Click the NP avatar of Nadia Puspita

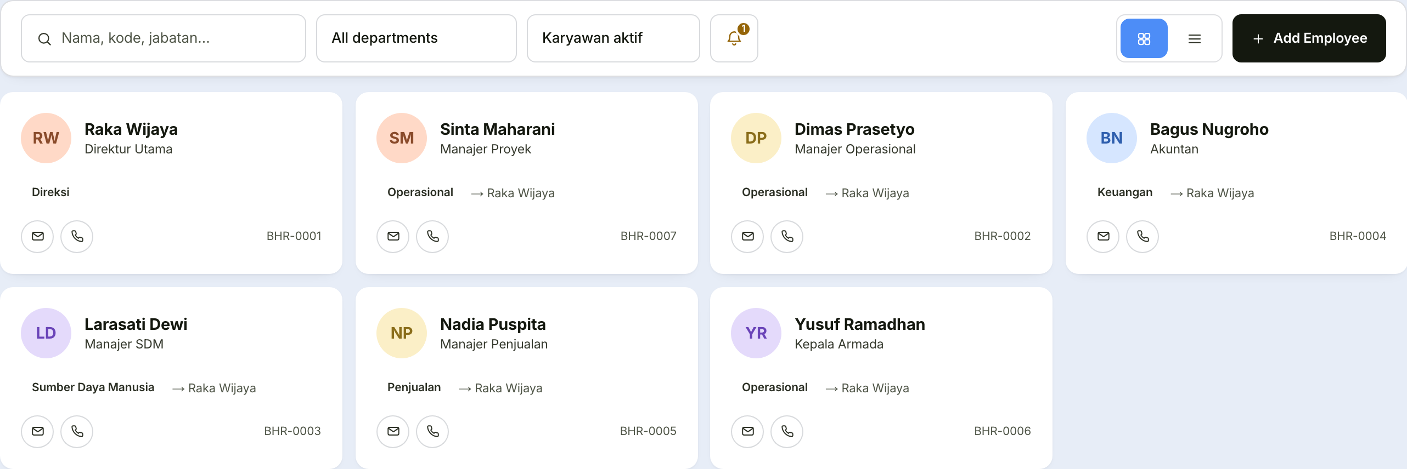tap(402, 333)
